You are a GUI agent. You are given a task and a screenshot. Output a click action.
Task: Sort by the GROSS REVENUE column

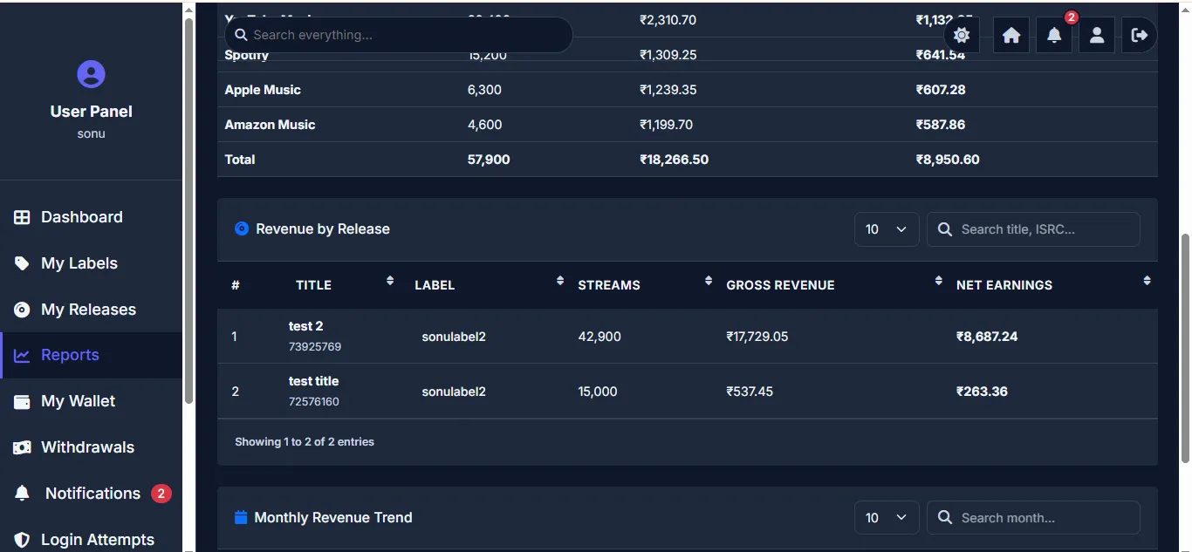(x=834, y=284)
